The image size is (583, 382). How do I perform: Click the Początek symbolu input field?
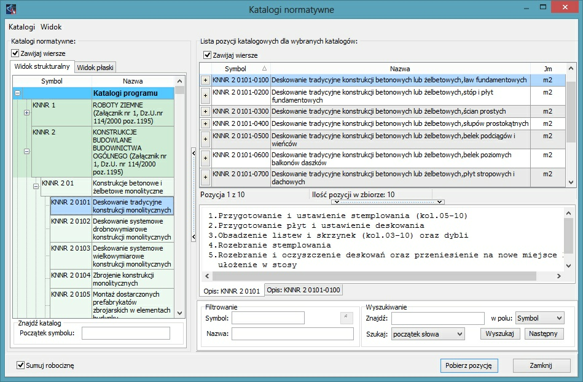pyautogui.click(x=126, y=333)
